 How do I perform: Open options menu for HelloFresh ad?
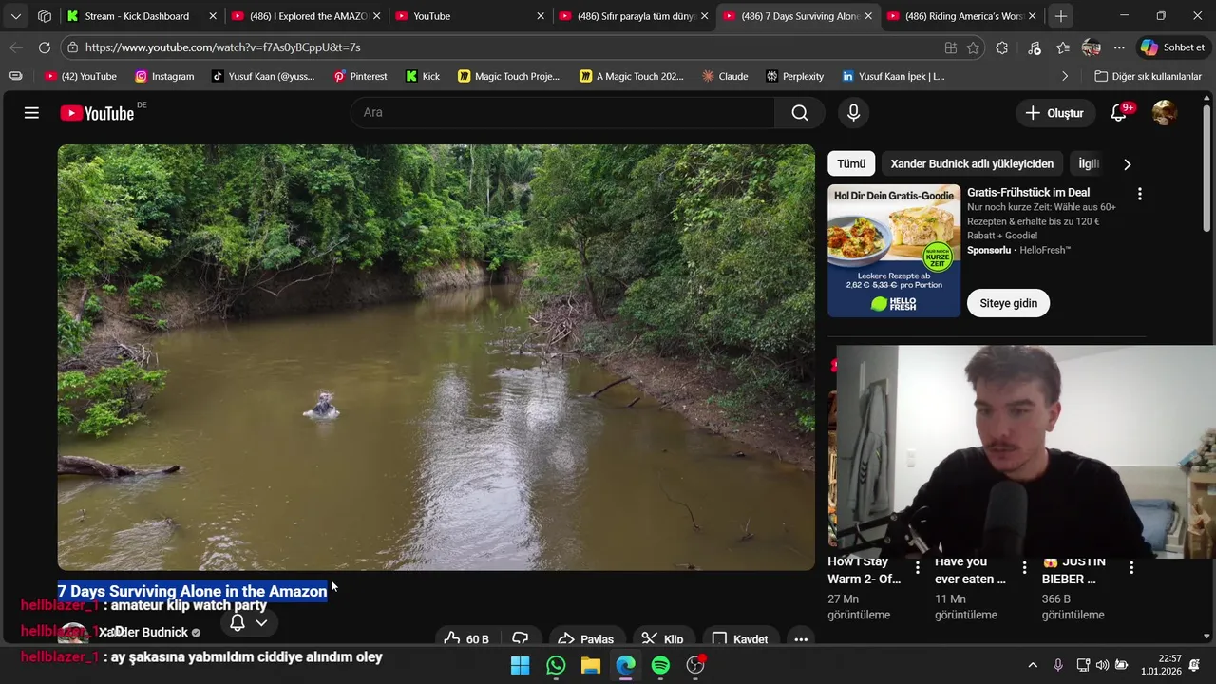point(1140,194)
